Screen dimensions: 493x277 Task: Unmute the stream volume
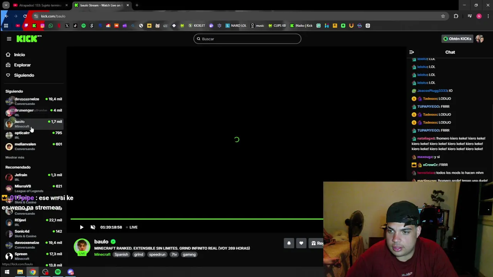click(93, 227)
